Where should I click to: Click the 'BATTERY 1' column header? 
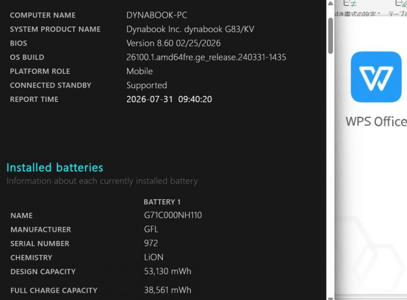162,202
